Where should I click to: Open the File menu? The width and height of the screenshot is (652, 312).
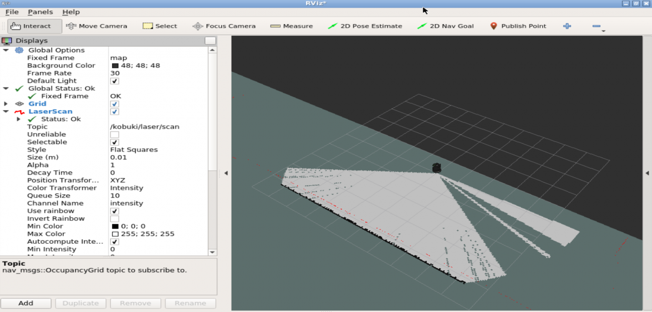[12, 12]
